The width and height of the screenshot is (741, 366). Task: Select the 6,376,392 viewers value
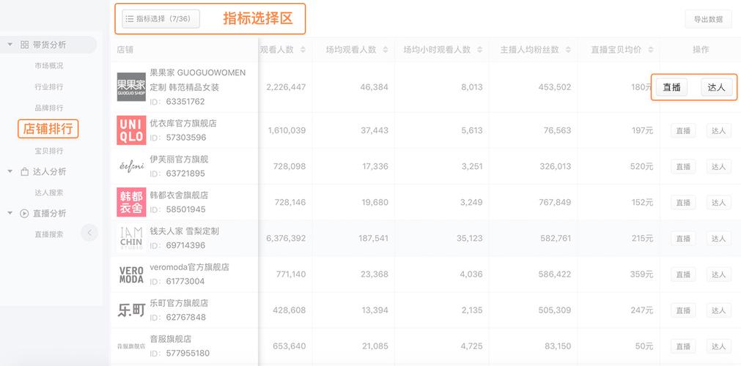pyautogui.click(x=286, y=239)
